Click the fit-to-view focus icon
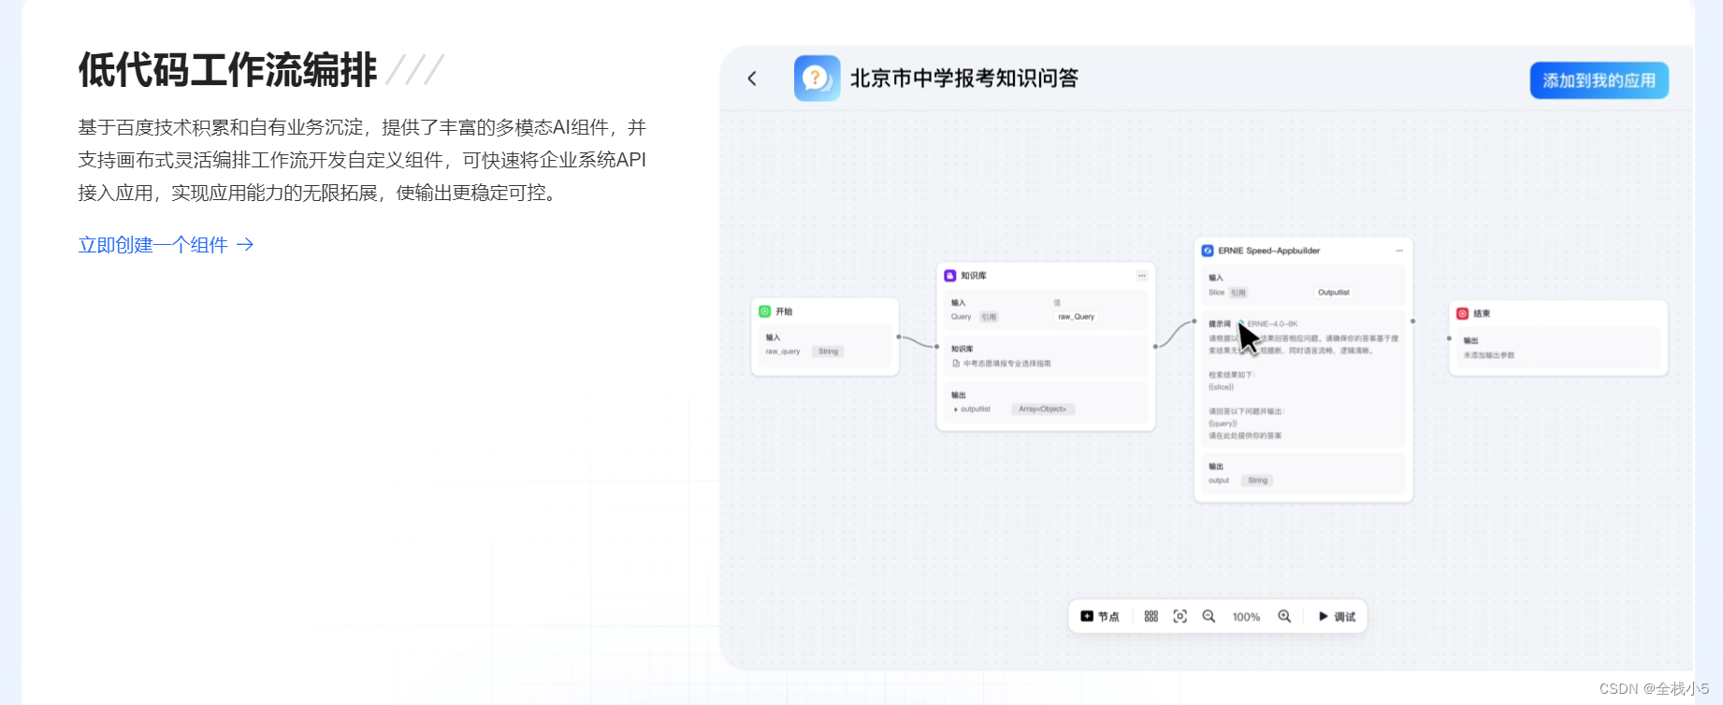 (1180, 616)
